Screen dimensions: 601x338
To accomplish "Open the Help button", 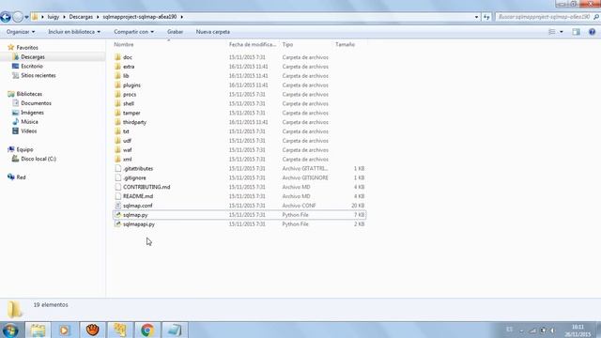I will (592, 32).
